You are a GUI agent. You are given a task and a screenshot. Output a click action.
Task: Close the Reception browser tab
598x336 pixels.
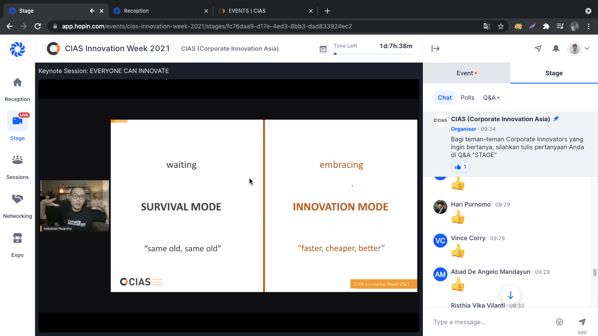point(206,11)
